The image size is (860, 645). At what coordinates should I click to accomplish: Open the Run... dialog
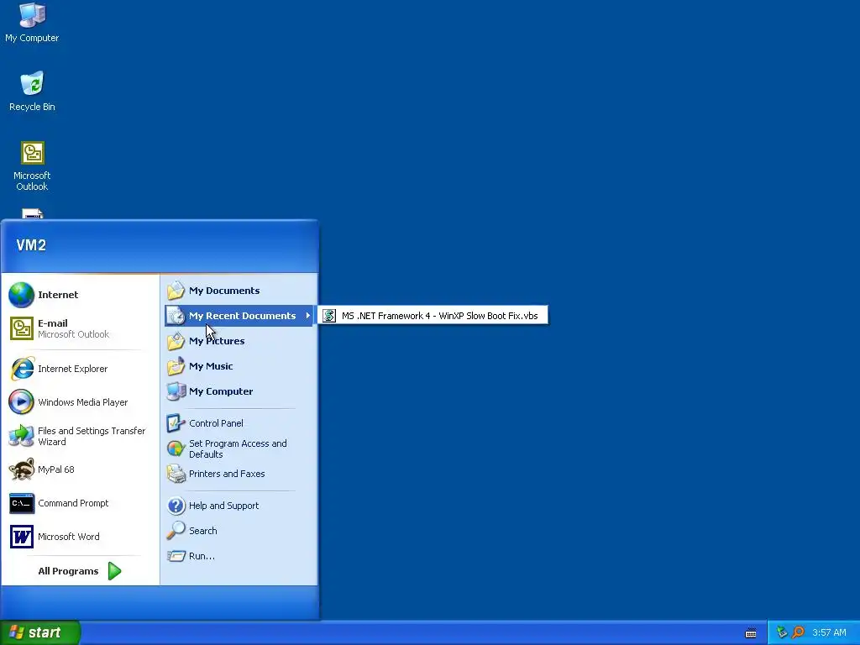click(x=239, y=556)
